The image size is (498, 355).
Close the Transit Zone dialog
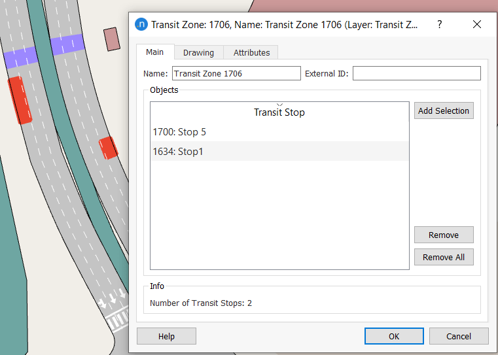point(476,24)
